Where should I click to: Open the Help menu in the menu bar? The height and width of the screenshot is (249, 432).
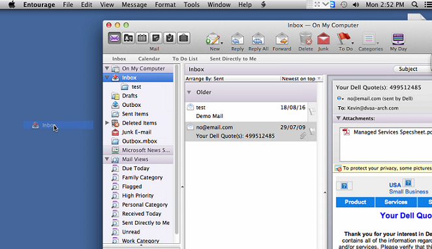point(245,5)
